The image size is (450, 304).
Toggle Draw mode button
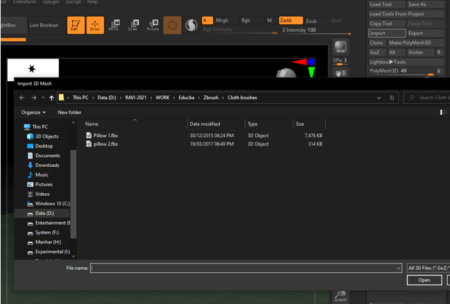click(x=95, y=25)
